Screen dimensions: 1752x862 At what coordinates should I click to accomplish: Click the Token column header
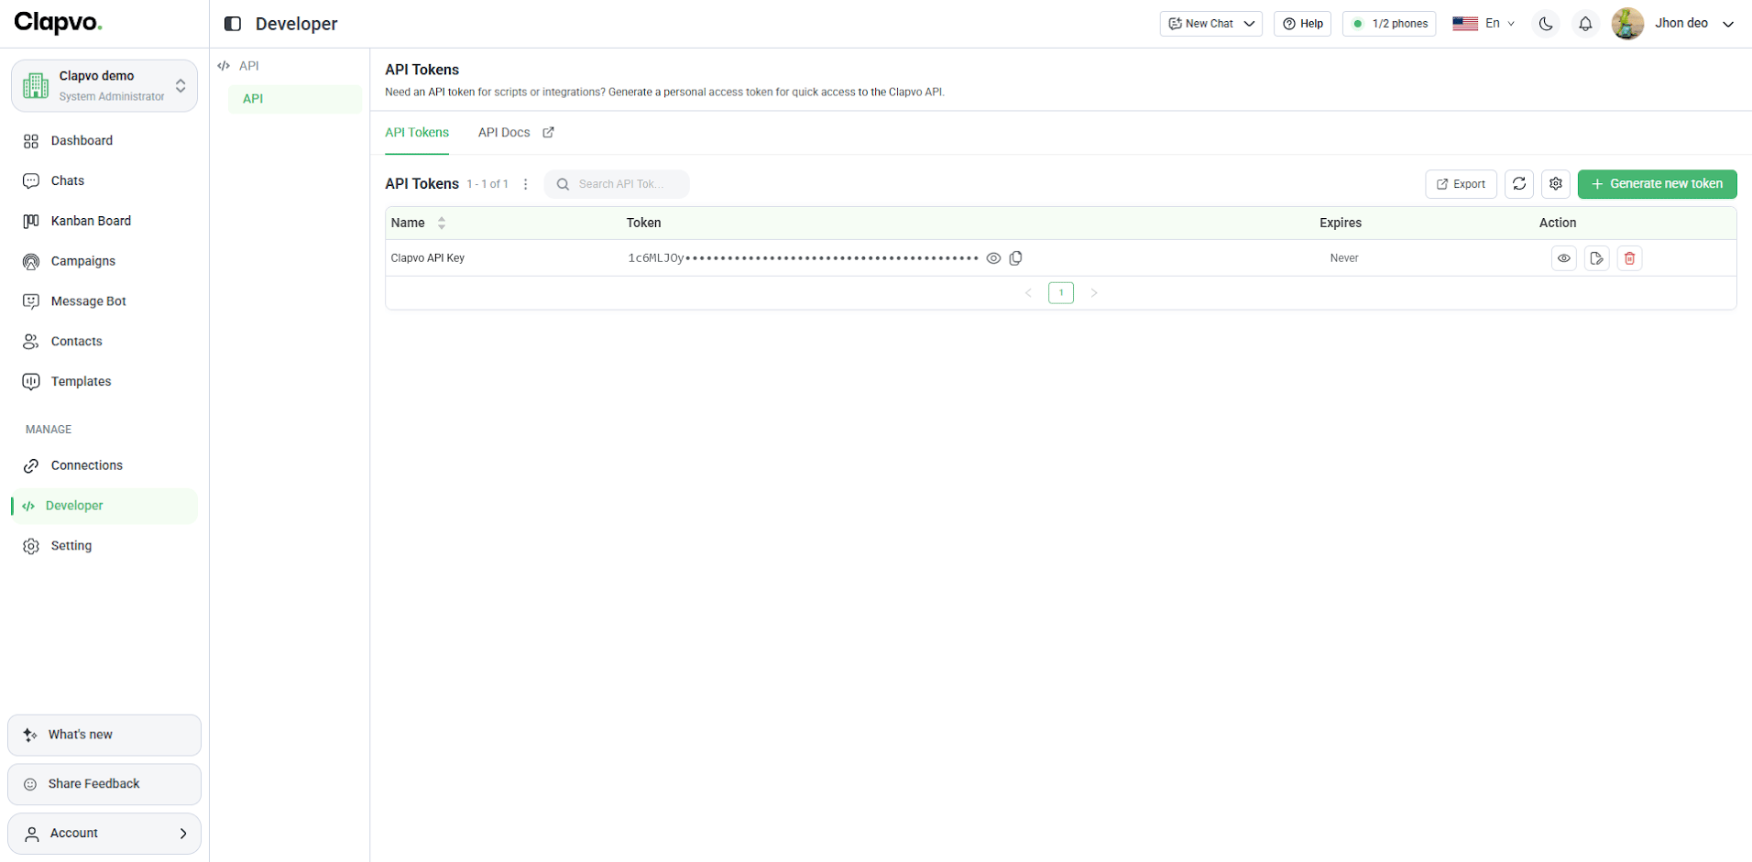tap(643, 223)
